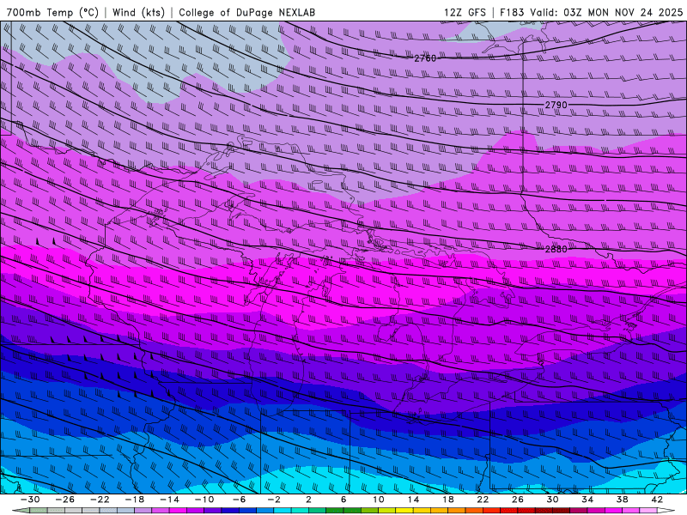Click the 'F183' forecast hour text
Viewport: 687px width, 515px height.
512,12
